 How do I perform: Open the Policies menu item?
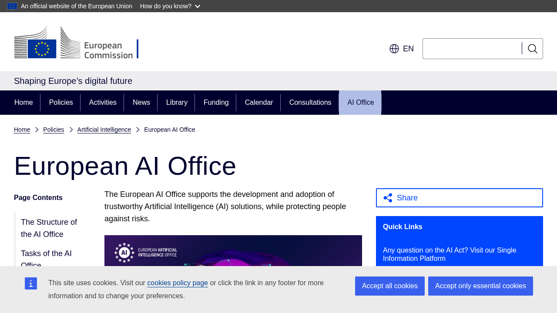61,103
